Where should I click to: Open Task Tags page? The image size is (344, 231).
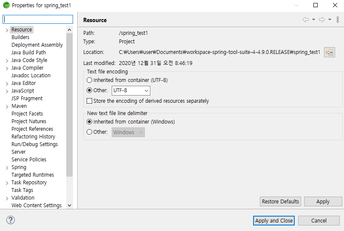pos(22,190)
